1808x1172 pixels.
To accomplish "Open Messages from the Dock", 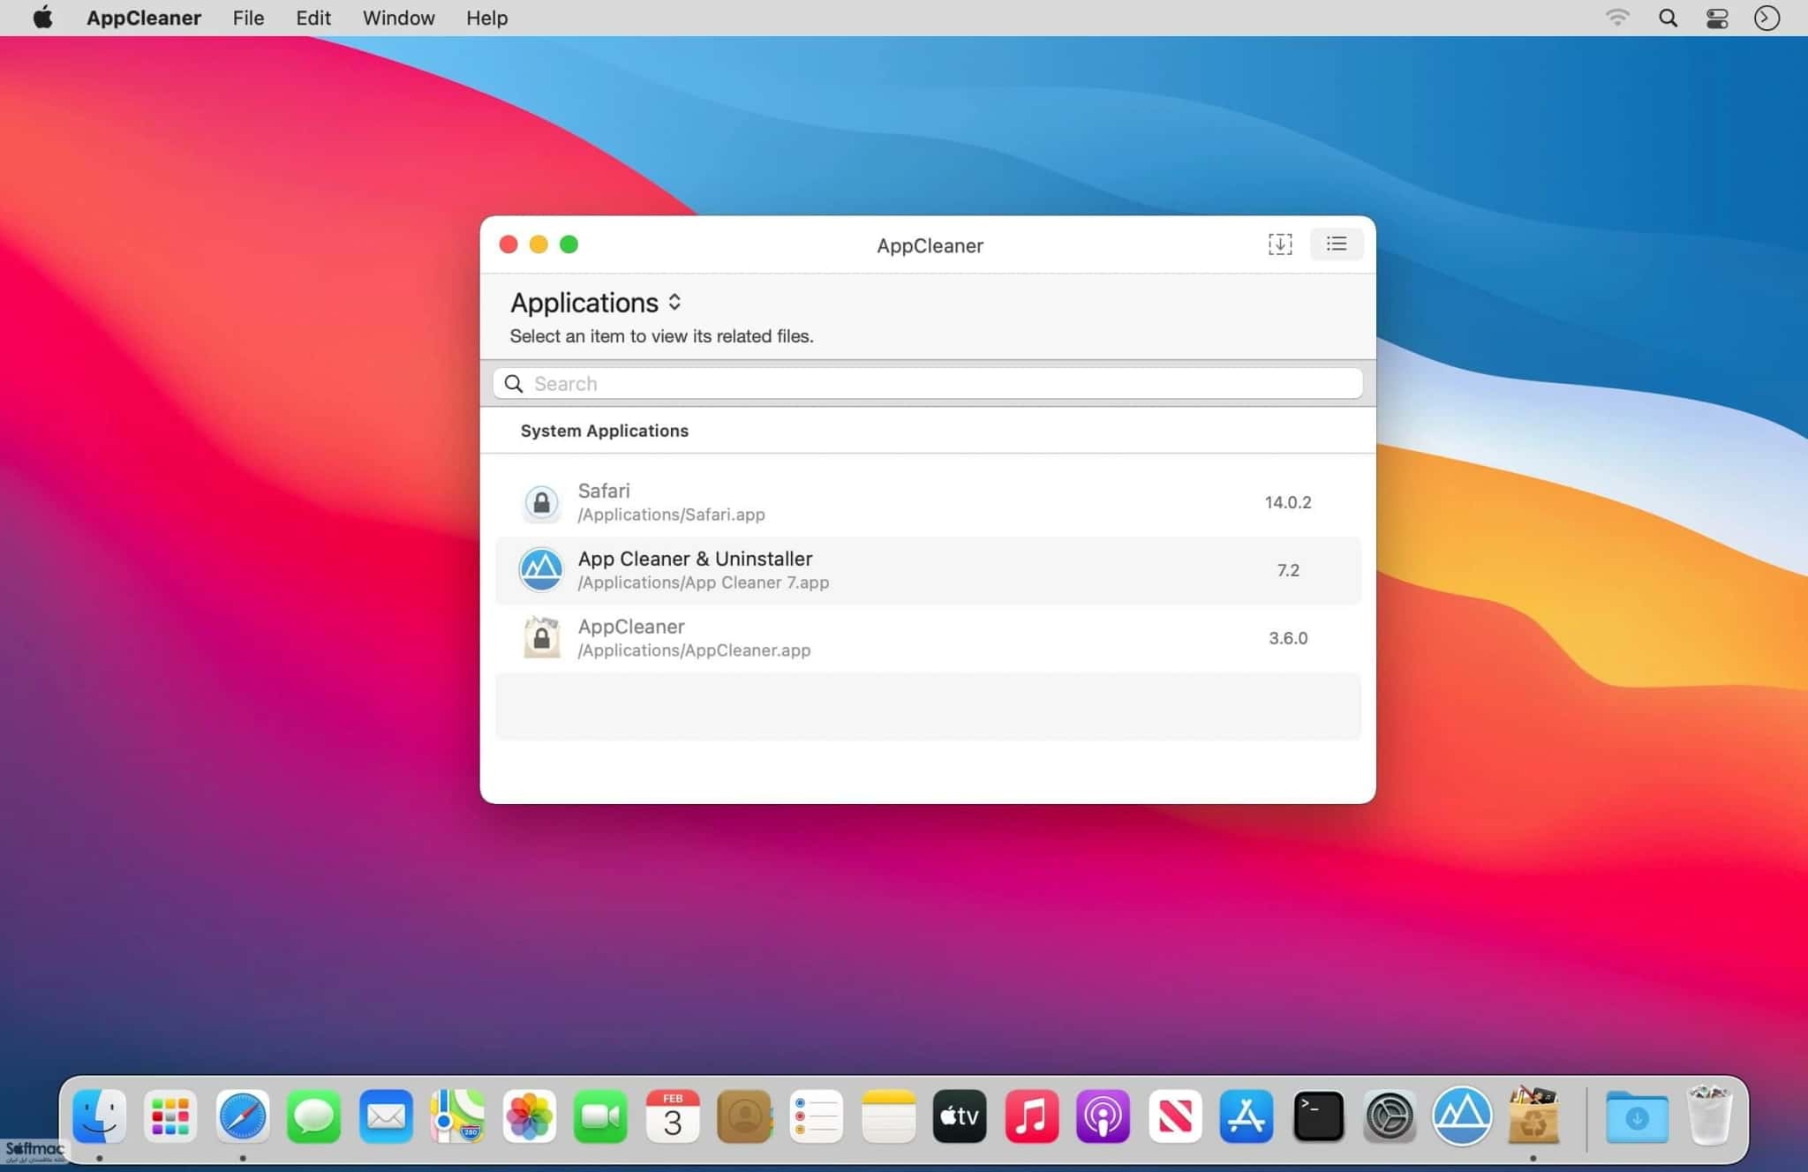I will (x=313, y=1116).
